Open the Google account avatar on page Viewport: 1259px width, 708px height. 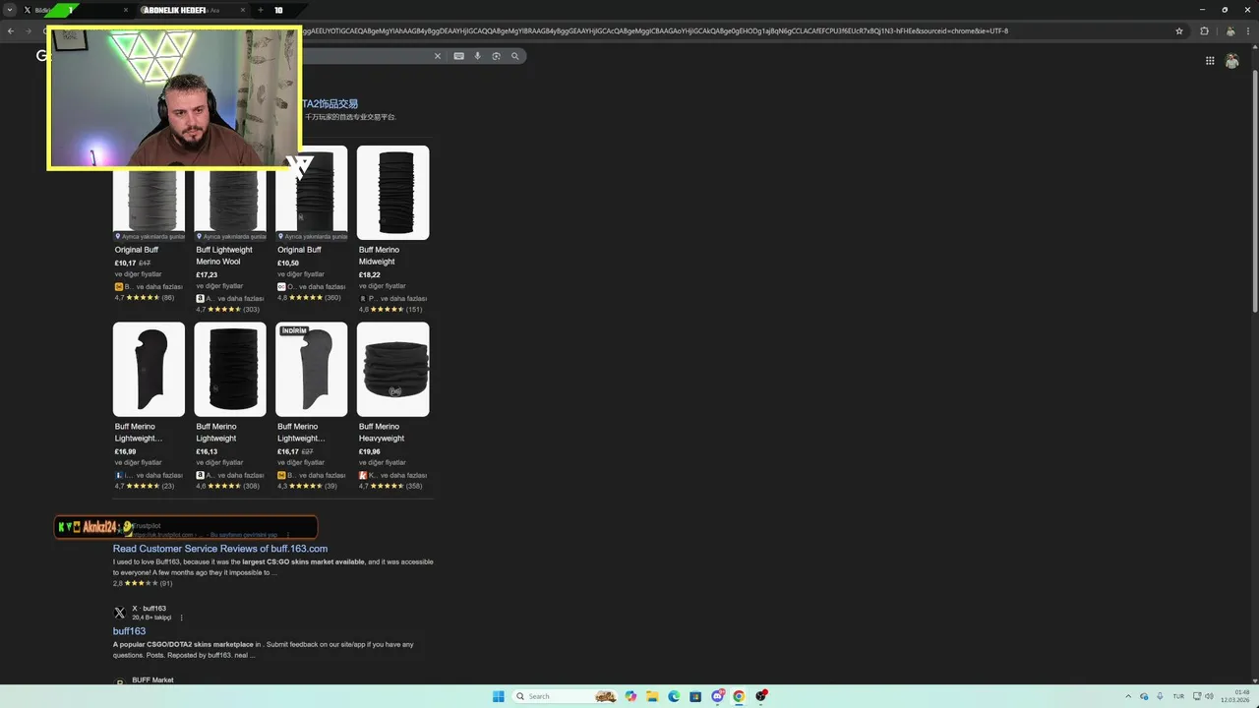click(x=1232, y=61)
